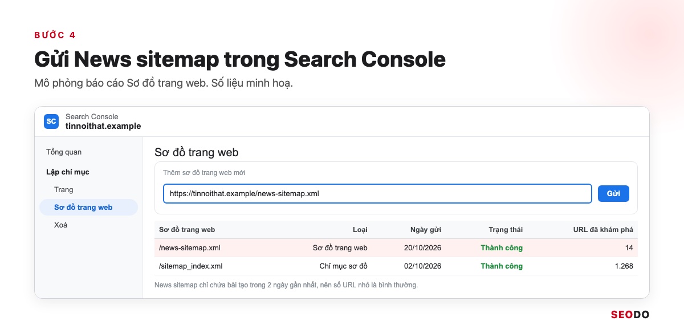
Task: Click the date 20/10/2026
Action: point(422,248)
